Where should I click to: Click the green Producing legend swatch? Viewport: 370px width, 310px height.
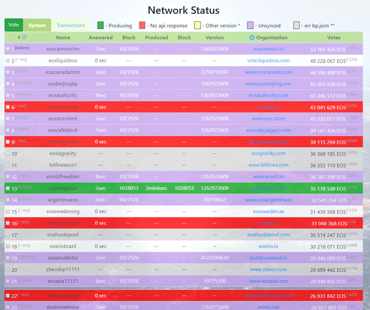coord(100,25)
